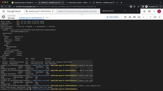Open Google Cloud settings and utilities menu
Image resolution: width=163 pixels, height=91 pixels.
(x=154, y=11)
